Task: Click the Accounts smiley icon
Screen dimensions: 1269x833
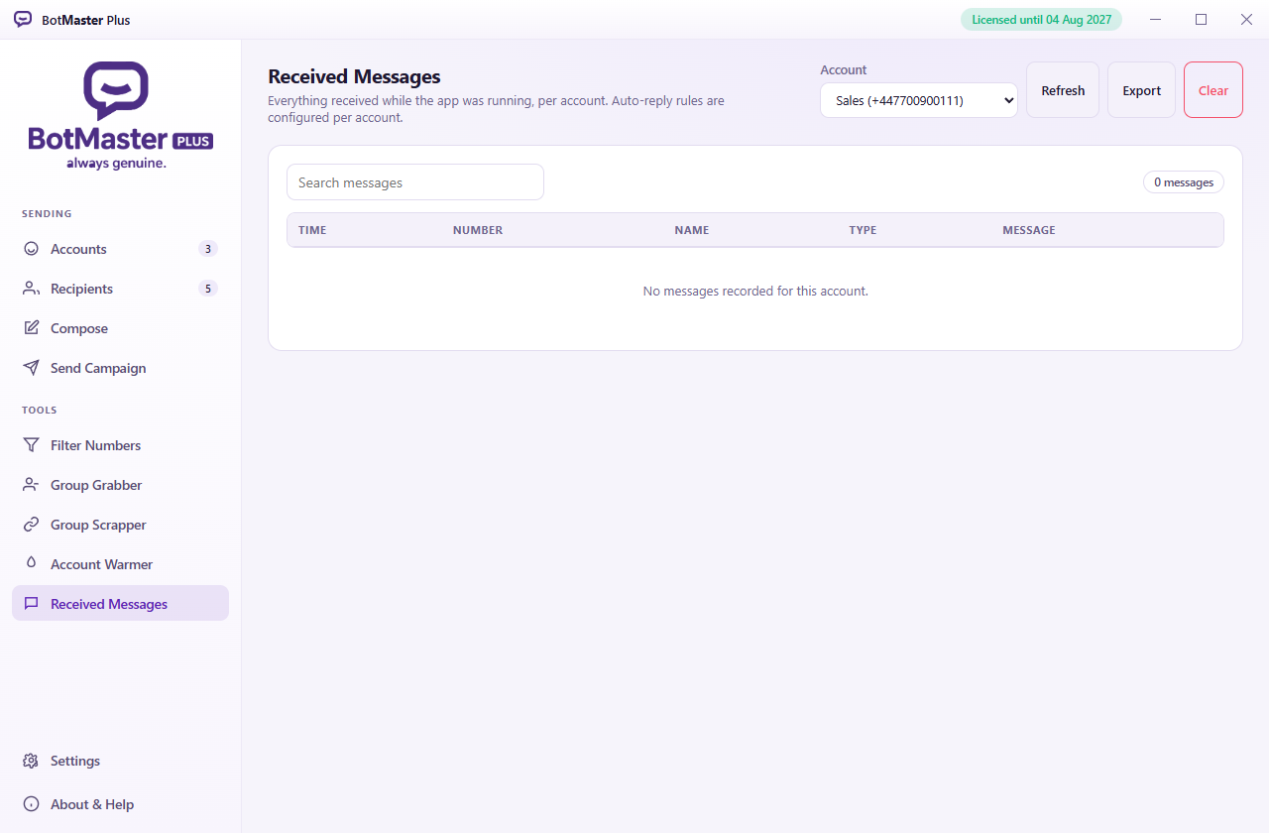Action: (32, 249)
